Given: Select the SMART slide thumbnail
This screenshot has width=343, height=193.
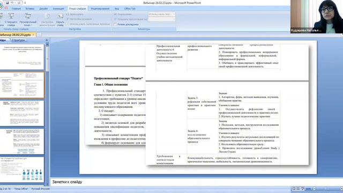Looking at the screenshot, I should [x=22, y=169].
